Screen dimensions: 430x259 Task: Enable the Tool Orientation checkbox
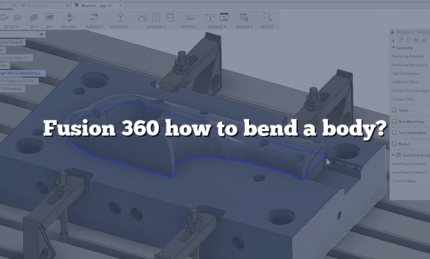pyautogui.click(x=394, y=133)
